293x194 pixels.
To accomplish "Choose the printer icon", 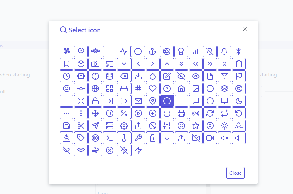I will pyautogui.click(x=181, y=113).
